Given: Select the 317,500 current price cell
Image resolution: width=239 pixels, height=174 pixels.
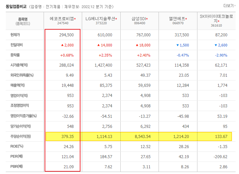Looking at the screenshot, I should tap(182, 35).
